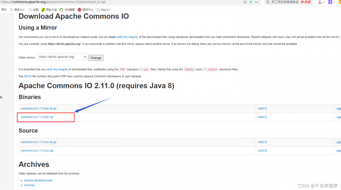This screenshot has height=190, width=341.
Task: Open sha512 link for bin.tar.gz row
Action: point(262,108)
